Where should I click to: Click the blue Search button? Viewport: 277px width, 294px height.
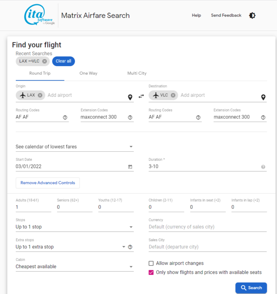coord(251,288)
